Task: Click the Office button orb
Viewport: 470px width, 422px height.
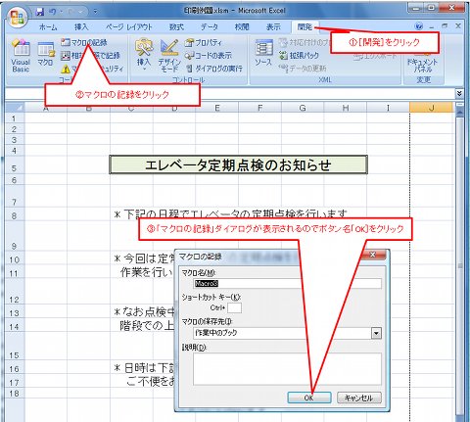Action: [x=18, y=17]
